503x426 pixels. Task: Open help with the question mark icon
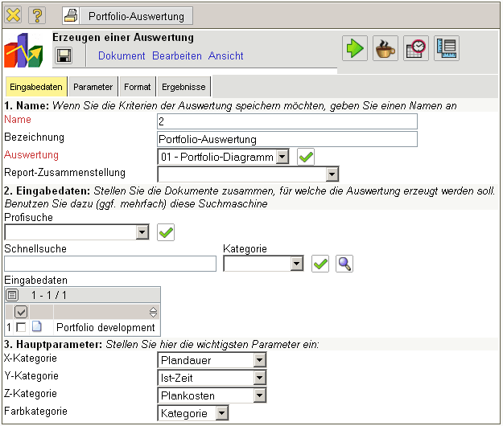38,15
